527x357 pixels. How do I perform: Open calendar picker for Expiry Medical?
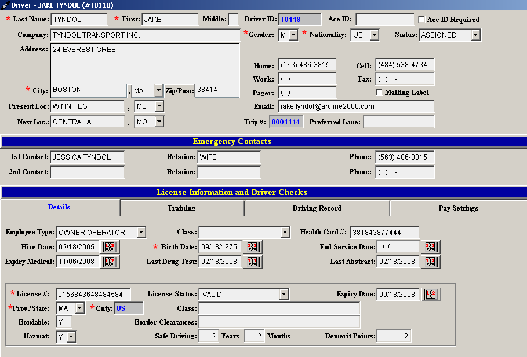click(x=110, y=262)
